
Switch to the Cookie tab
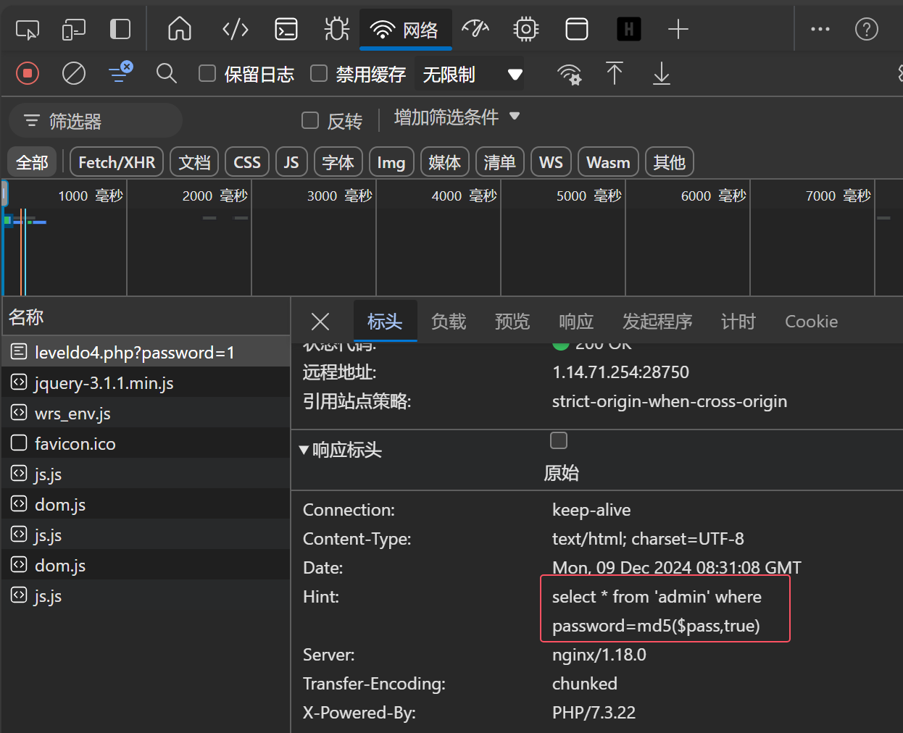tap(812, 322)
